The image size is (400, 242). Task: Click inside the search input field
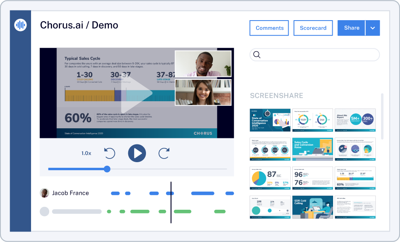click(315, 54)
